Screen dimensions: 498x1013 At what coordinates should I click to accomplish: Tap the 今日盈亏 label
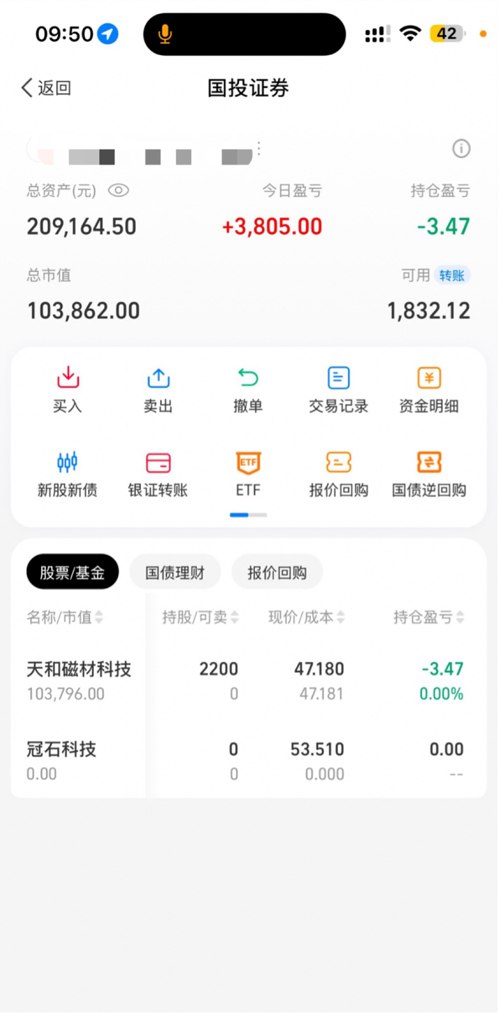tap(292, 190)
